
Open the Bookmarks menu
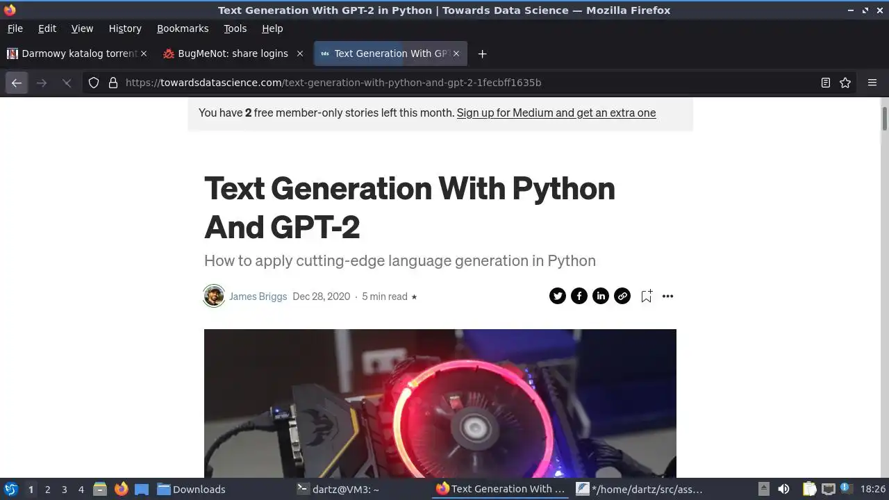click(183, 28)
